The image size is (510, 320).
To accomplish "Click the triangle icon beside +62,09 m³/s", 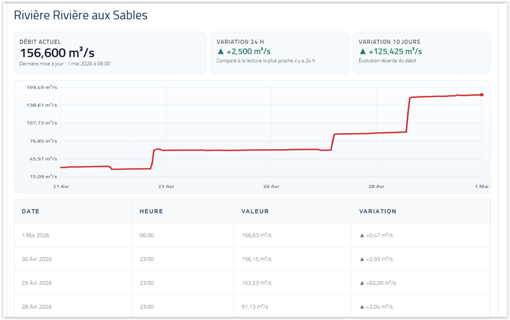I will (362, 283).
